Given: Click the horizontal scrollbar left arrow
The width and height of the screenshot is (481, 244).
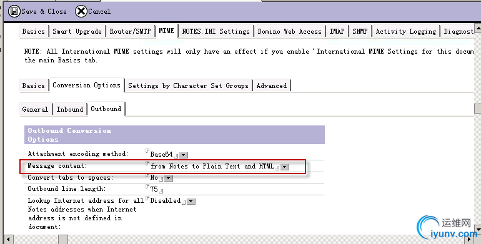Looking at the screenshot, I should point(9,240).
